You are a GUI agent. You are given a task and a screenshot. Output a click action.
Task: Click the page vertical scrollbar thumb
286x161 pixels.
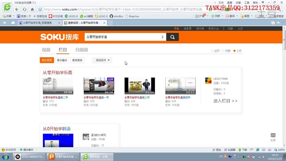pyautogui.click(x=284, y=40)
